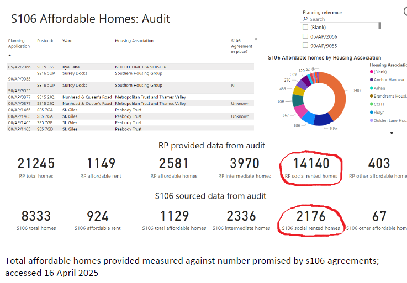
Task: Select the Ward column header
Action: tap(67, 41)
